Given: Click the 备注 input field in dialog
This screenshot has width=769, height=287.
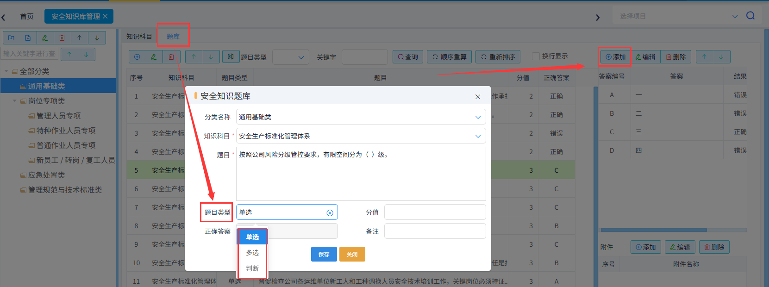Looking at the screenshot, I should click(435, 231).
